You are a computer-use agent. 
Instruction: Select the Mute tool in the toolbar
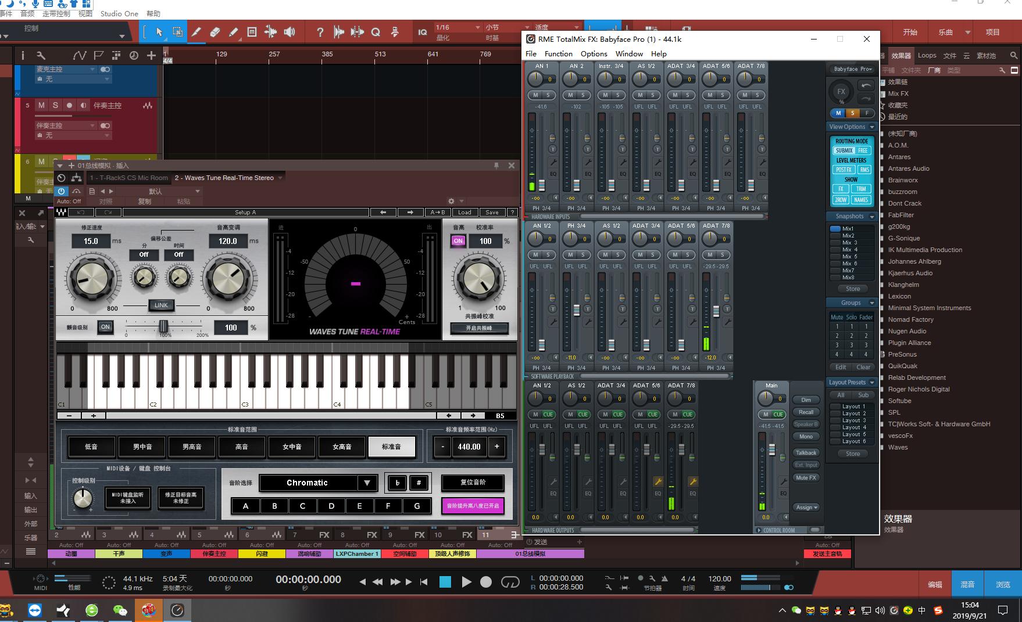(x=252, y=33)
